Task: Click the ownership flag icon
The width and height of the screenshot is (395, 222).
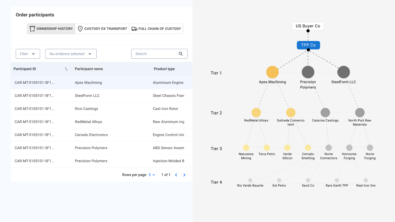Action: (x=32, y=29)
